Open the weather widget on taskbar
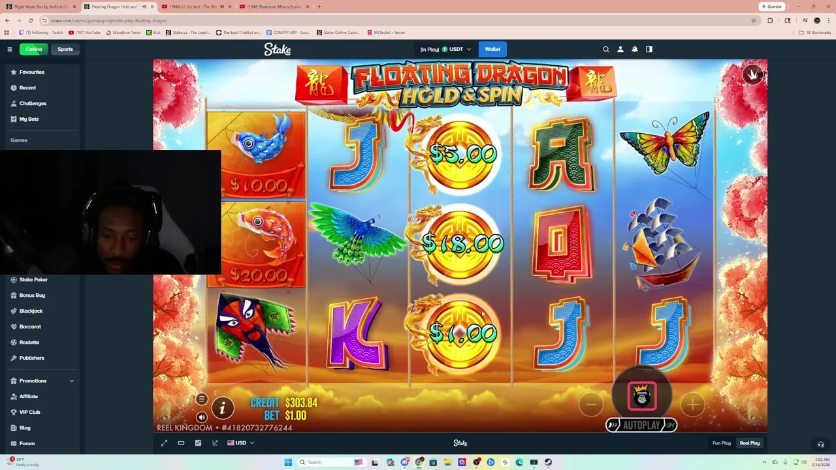 coord(22,462)
